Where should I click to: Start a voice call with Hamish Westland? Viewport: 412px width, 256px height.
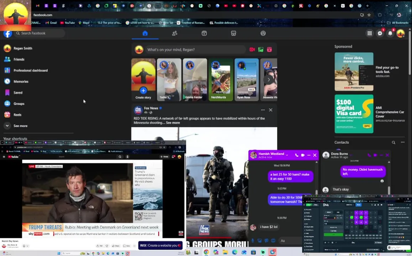point(297,155)
